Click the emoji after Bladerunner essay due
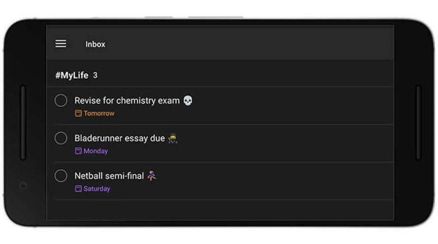 172,139
